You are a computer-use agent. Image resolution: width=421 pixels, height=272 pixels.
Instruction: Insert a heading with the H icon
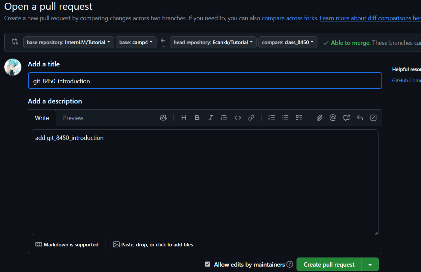[184, 118]
